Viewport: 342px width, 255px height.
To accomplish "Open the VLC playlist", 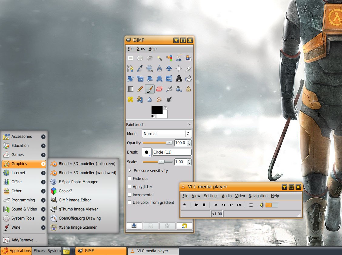I will [251, 205].
